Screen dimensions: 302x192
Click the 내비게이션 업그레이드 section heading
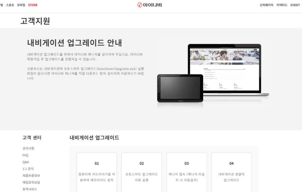(94, 138)
